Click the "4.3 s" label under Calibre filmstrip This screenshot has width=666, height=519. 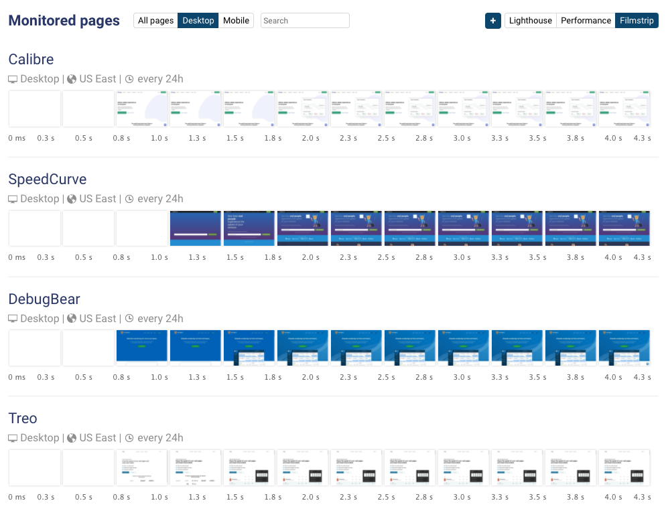coord(642,139)
